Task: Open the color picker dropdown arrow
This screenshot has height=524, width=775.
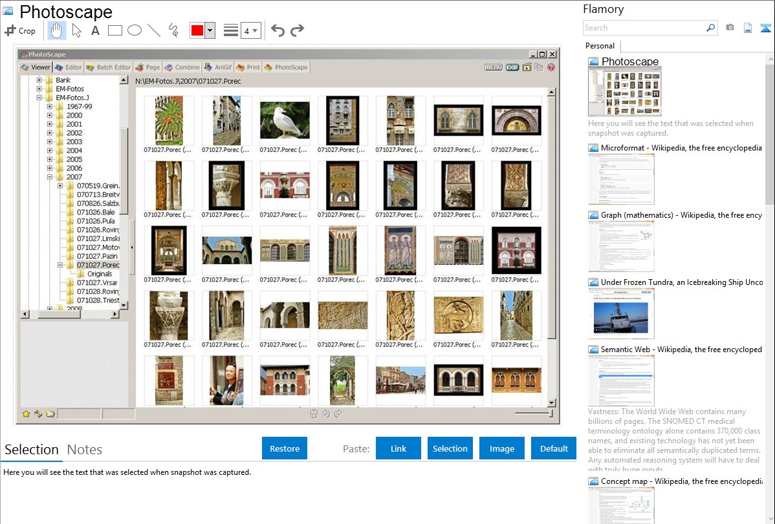Action: (210, 30)
